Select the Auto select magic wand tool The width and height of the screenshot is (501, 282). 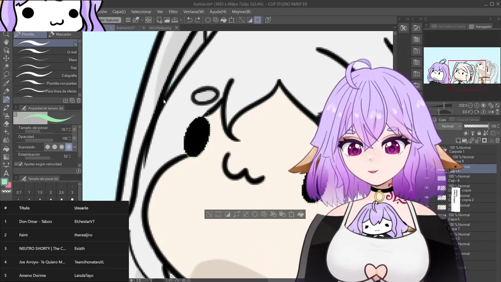pyautogui.click(x=6, y=67)
